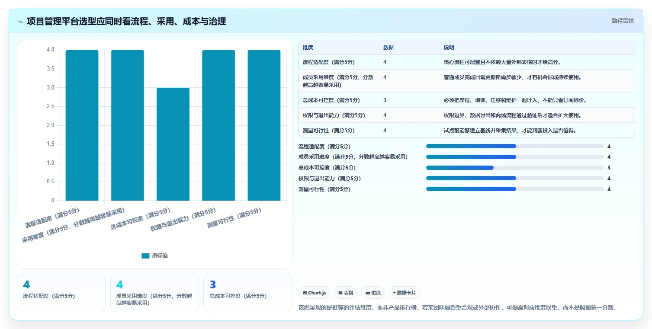Select the 表格 tag chip

pyautogui.click(x=346, y=293)
